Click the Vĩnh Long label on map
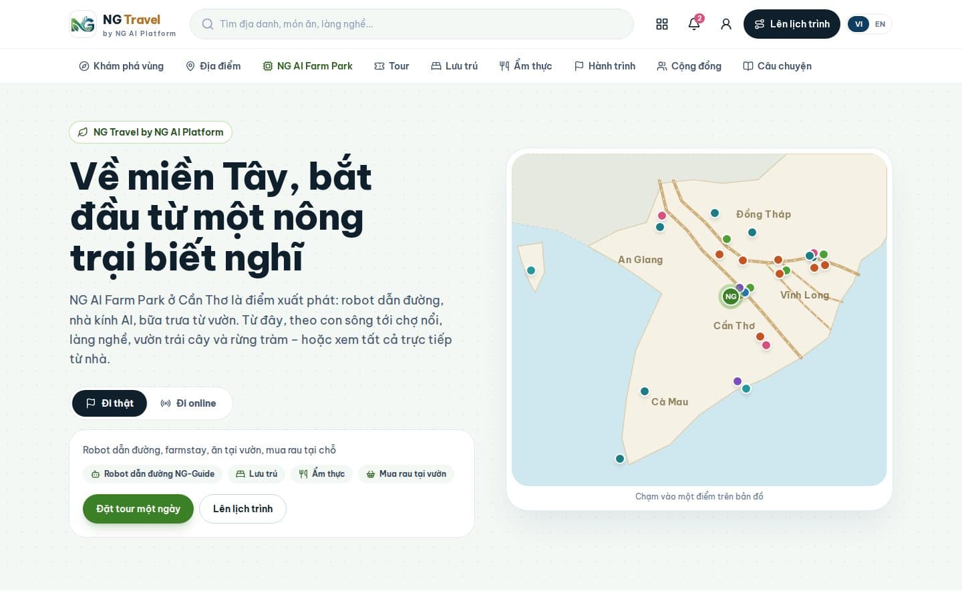The width and height of the screenshot is (962, 601). pyautogui.click(x=804, y=295)
